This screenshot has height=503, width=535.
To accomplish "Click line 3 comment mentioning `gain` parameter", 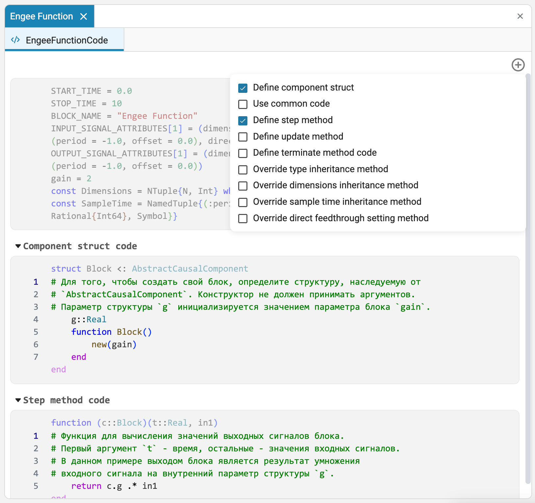I will (241, 307).
